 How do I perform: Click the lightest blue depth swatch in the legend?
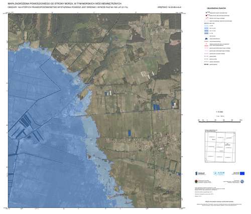click(x=206, y=26)
